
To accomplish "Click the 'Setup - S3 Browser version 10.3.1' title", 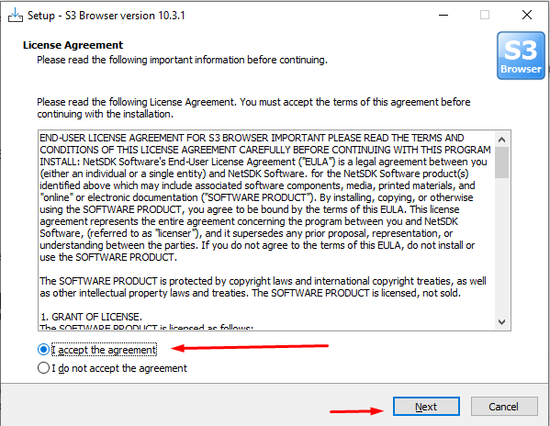I will pos(106,16).
